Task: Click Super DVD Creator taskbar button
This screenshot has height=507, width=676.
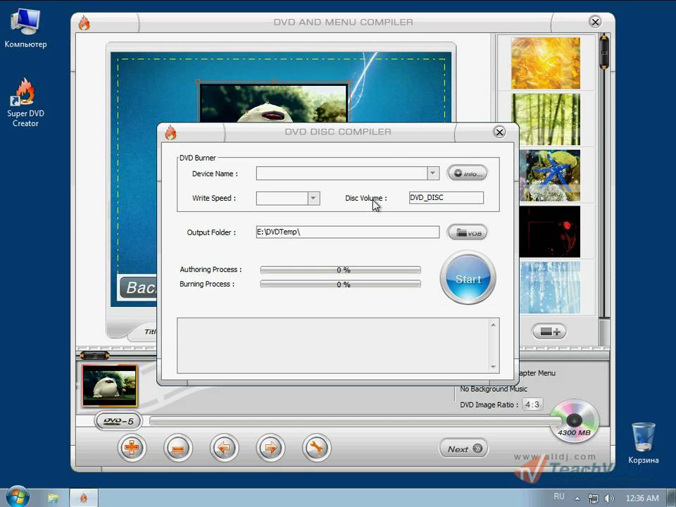Action: click(84, 499)
